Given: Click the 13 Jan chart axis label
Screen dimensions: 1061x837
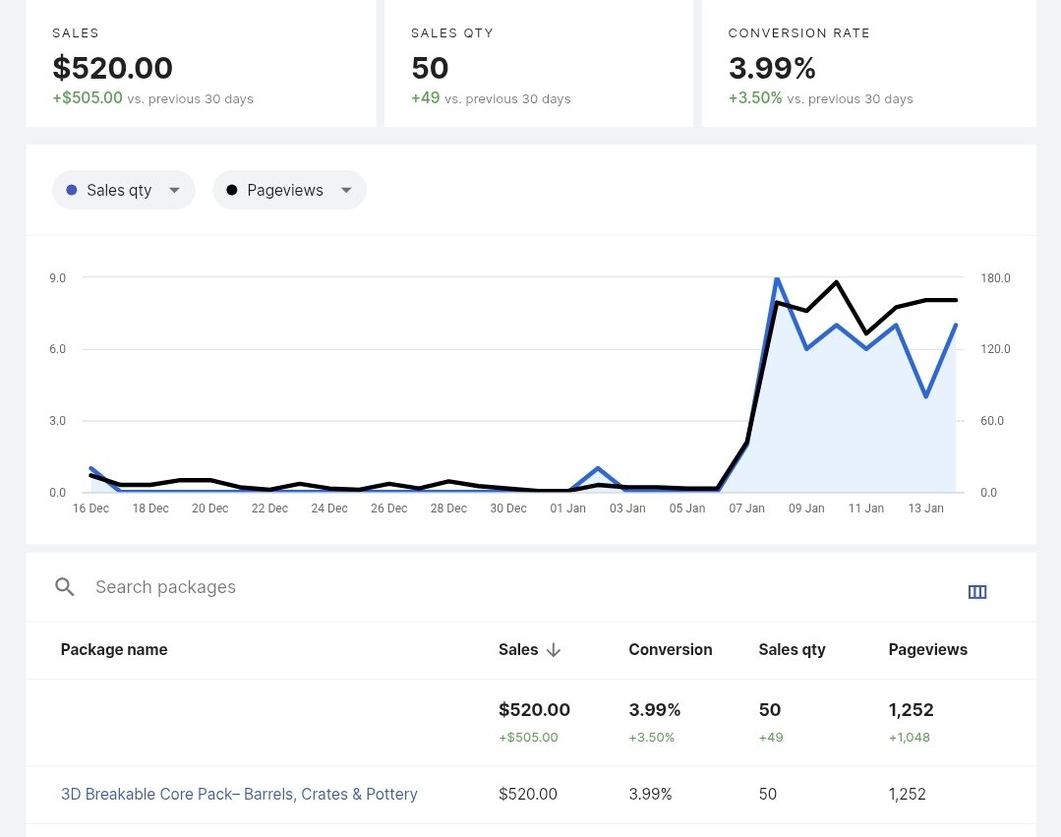Looking at the screenshot, I should click(925, 508).
